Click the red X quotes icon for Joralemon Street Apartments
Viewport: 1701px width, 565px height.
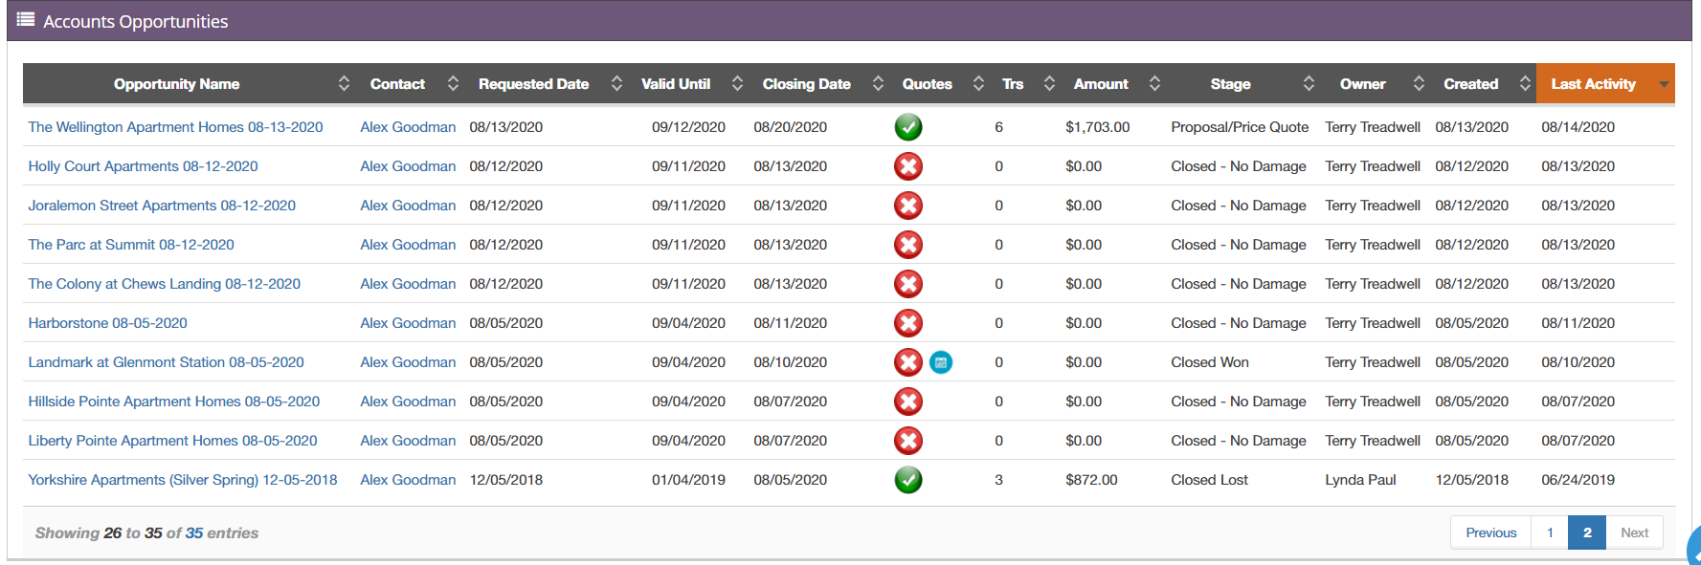(908, 206)
